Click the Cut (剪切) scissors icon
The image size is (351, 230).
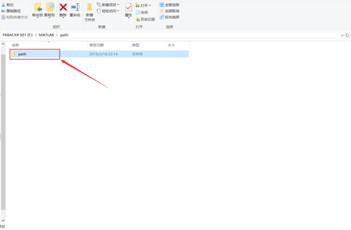tap(3, 4)
